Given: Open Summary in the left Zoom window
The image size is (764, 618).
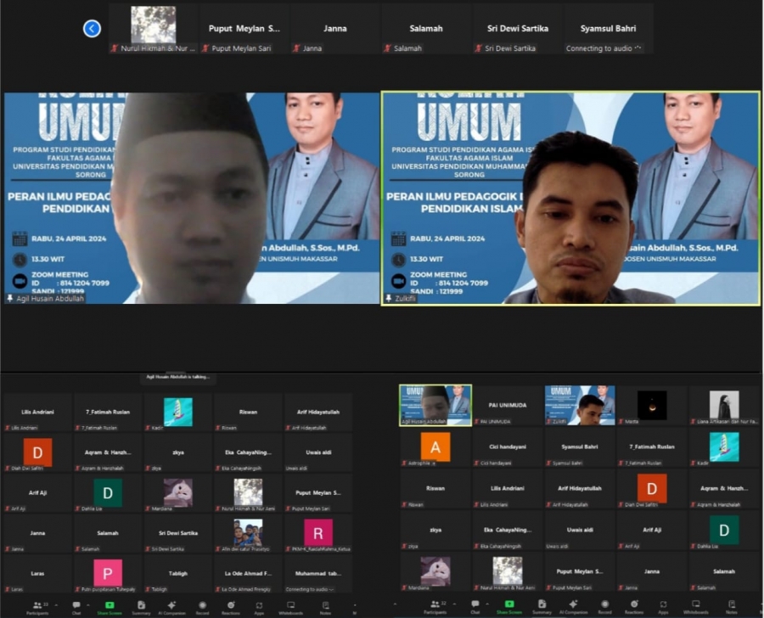Looking at the screenshot, I should (x=141, y=607).
